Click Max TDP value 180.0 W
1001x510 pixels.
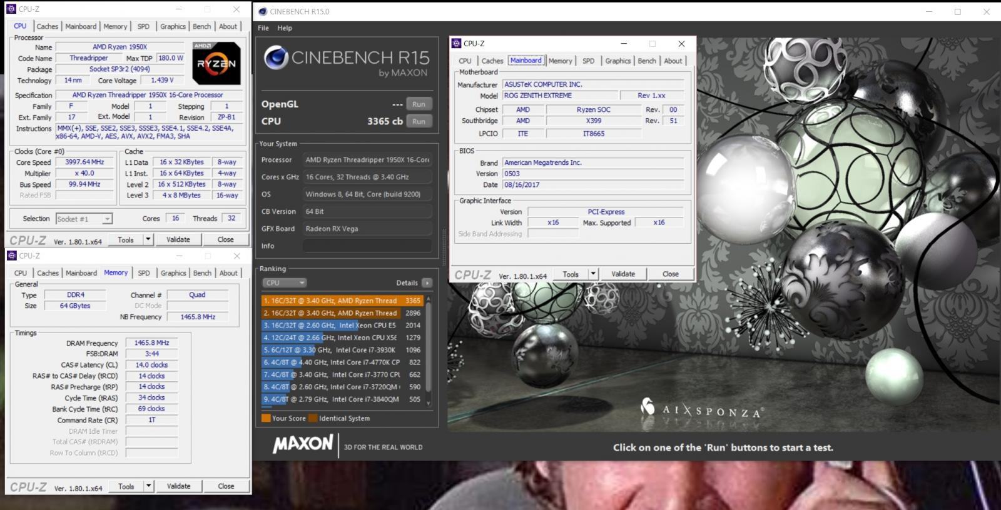(x=171, y=57)
